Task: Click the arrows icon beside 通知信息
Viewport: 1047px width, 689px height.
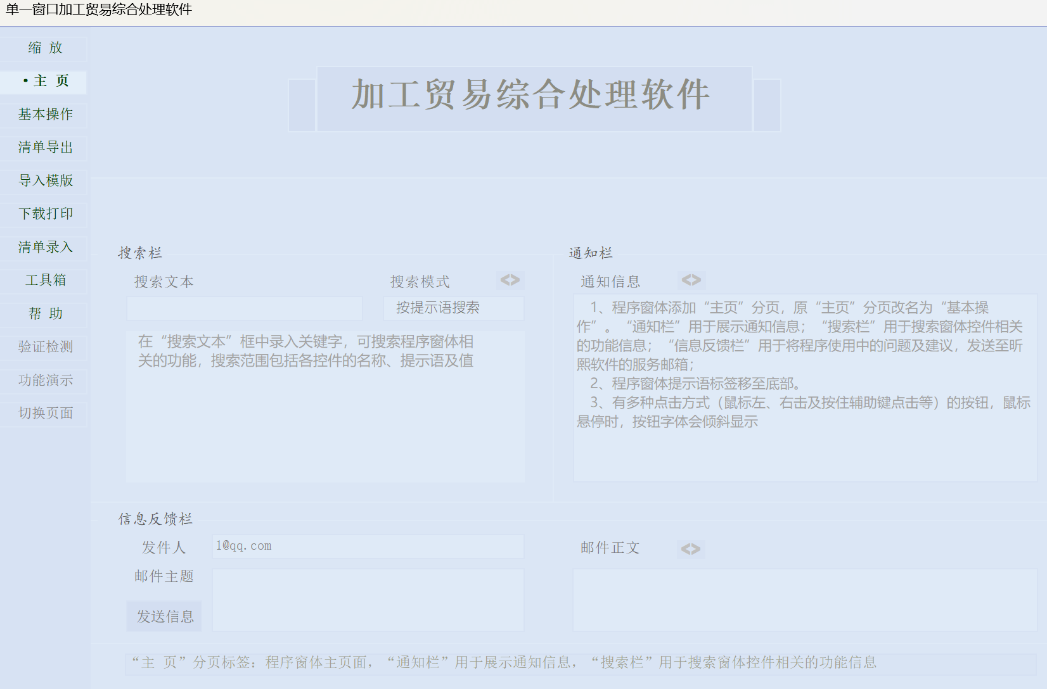Action: 691,280
